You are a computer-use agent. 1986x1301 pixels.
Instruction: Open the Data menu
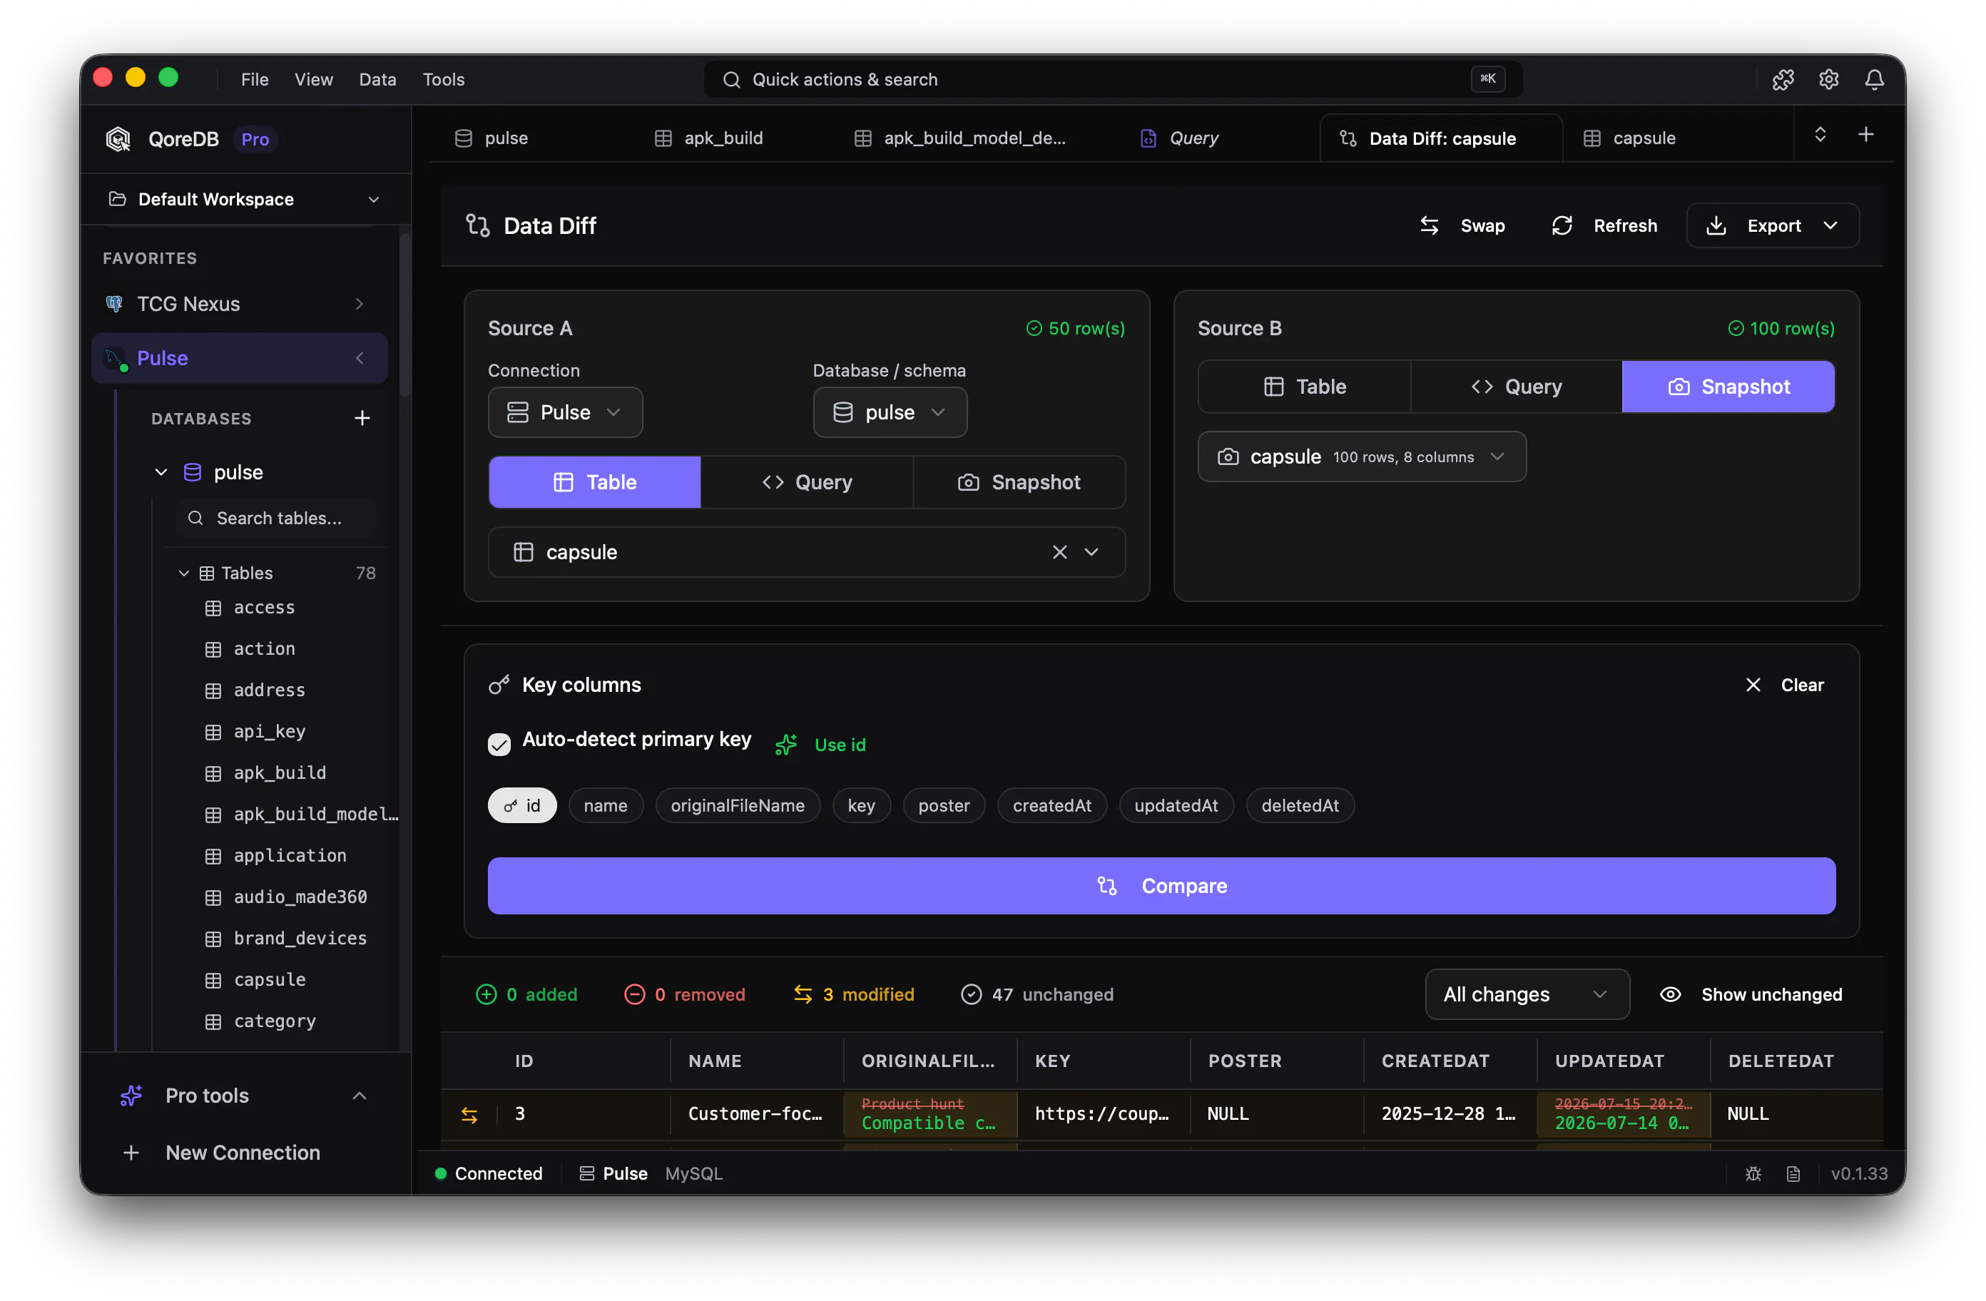[377, 79]
